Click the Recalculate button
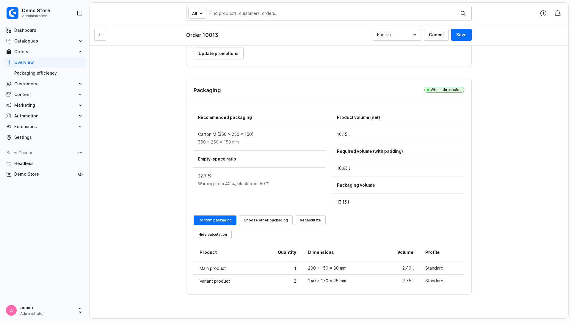This screenshot has height=321, width=571. coord(310,220)
